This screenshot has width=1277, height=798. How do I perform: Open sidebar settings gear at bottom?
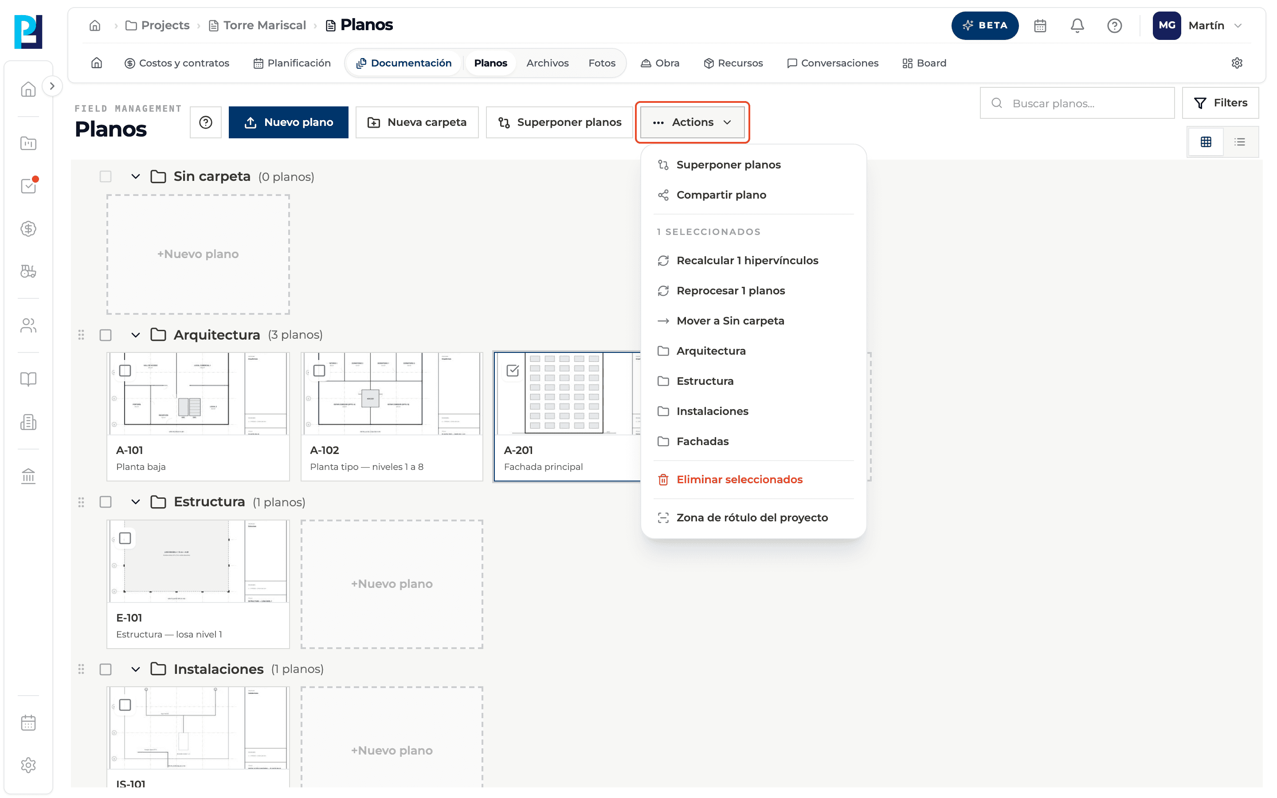coord(28,765)
